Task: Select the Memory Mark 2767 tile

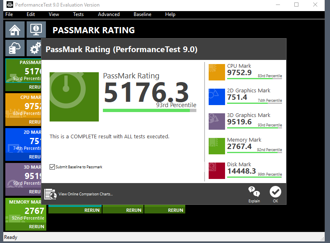Action: (26, 210)
